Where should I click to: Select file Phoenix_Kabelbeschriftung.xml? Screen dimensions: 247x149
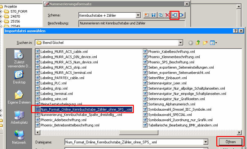click(x=169, y=52)
